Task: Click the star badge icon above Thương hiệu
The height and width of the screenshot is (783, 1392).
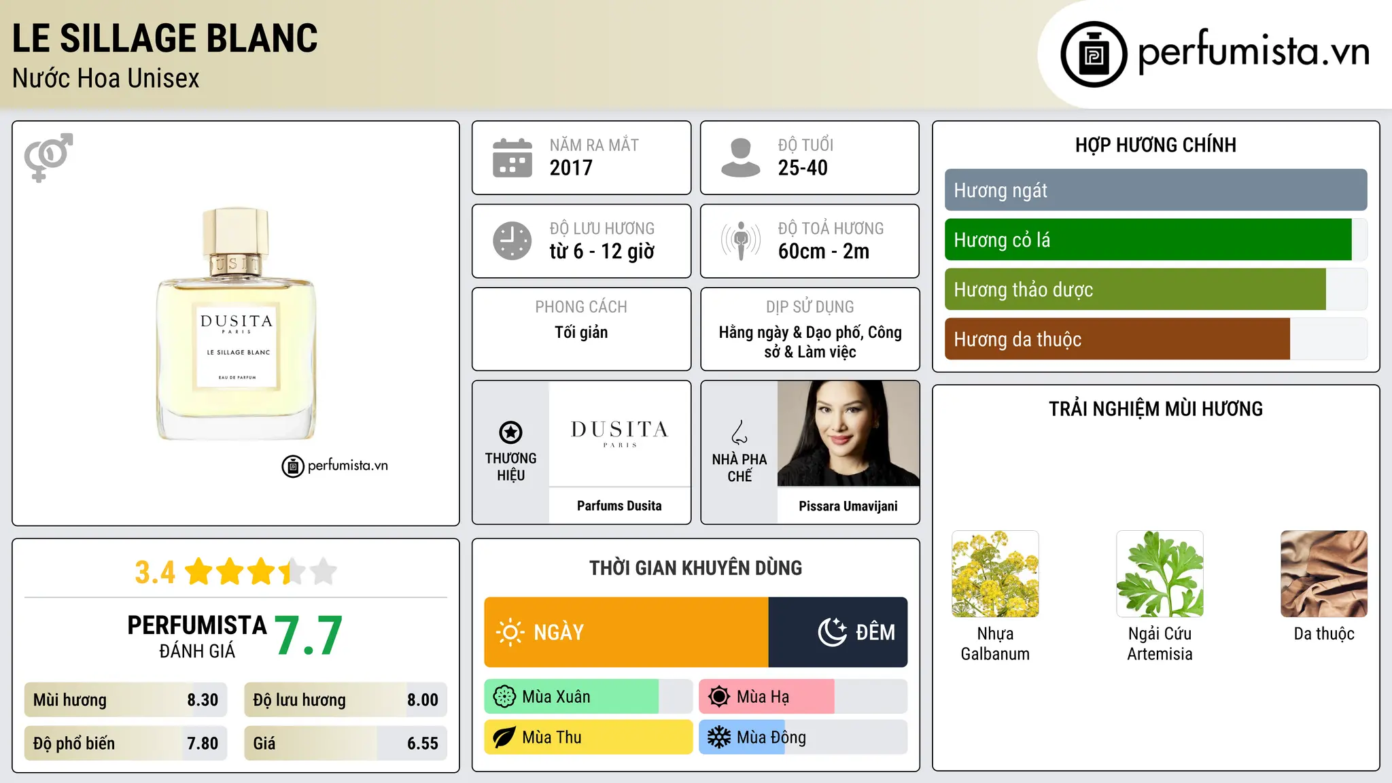Action: [x=510, y=432]
